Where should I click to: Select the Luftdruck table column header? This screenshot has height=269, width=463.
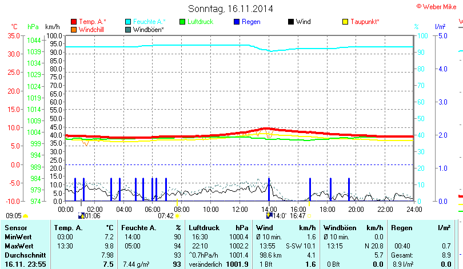click(x=204, y=228)
